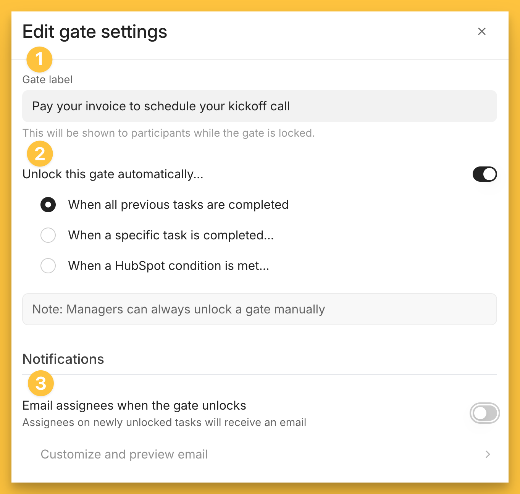Viewport: 520px width, 494px height.
Task: Pick the HubSpot condition is met radio button
Action: pyautogui.click(x=48, y=266)
